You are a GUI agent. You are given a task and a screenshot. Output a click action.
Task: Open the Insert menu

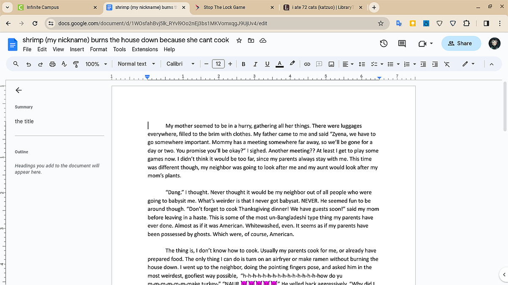77,49
